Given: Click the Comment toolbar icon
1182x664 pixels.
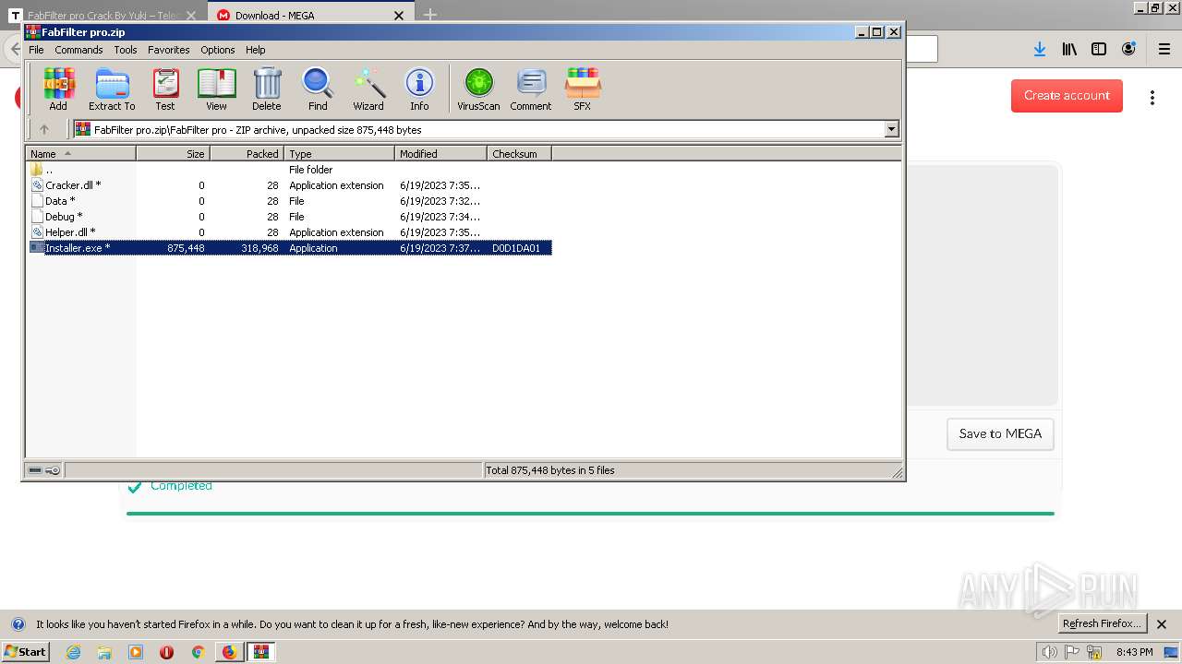Looking at the screenshot, I should 531,89.
